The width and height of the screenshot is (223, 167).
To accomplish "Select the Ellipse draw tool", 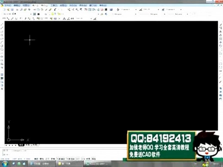I will [x=2, y=57].
